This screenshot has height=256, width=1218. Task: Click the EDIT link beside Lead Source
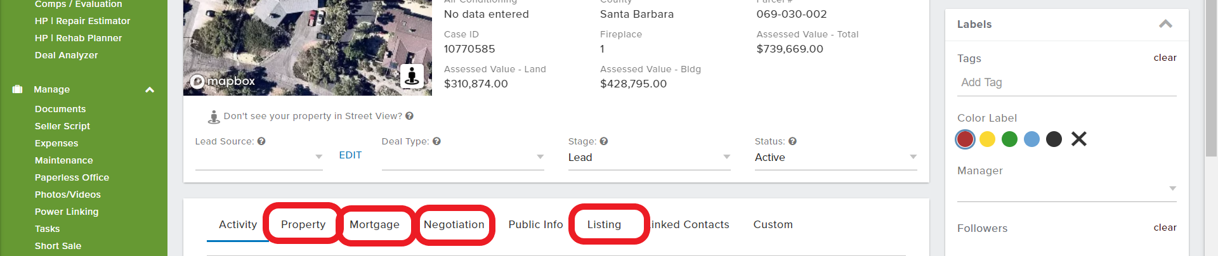[x=350, y=155]
